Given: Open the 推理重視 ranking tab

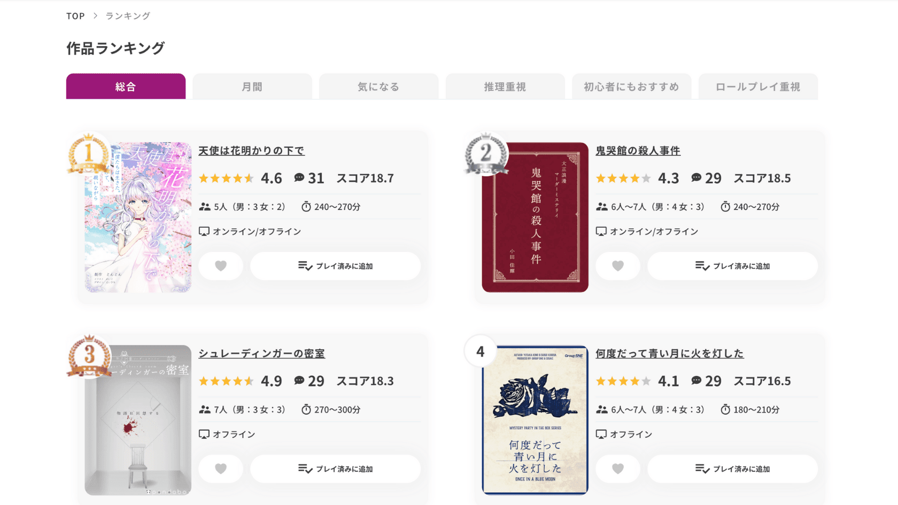Looking at the screenshot, I should [x=505, y=87].
